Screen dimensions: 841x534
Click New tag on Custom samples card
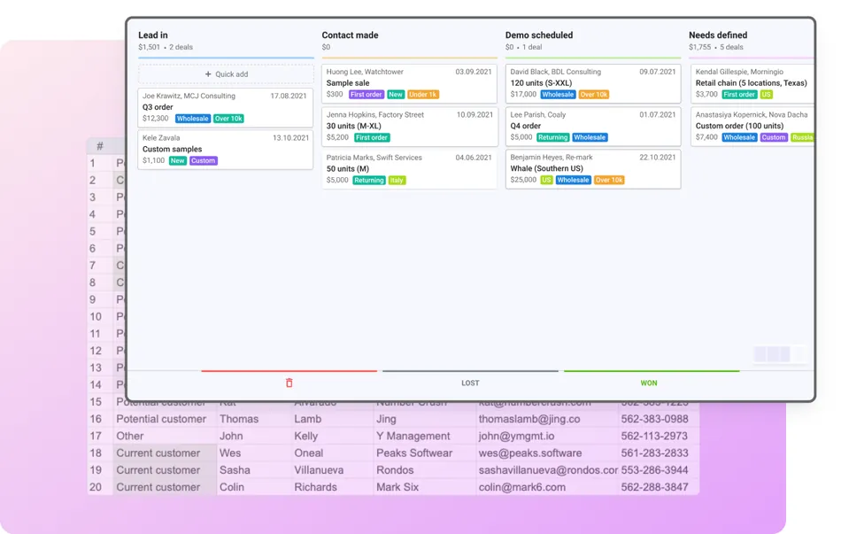pos(178,160)
